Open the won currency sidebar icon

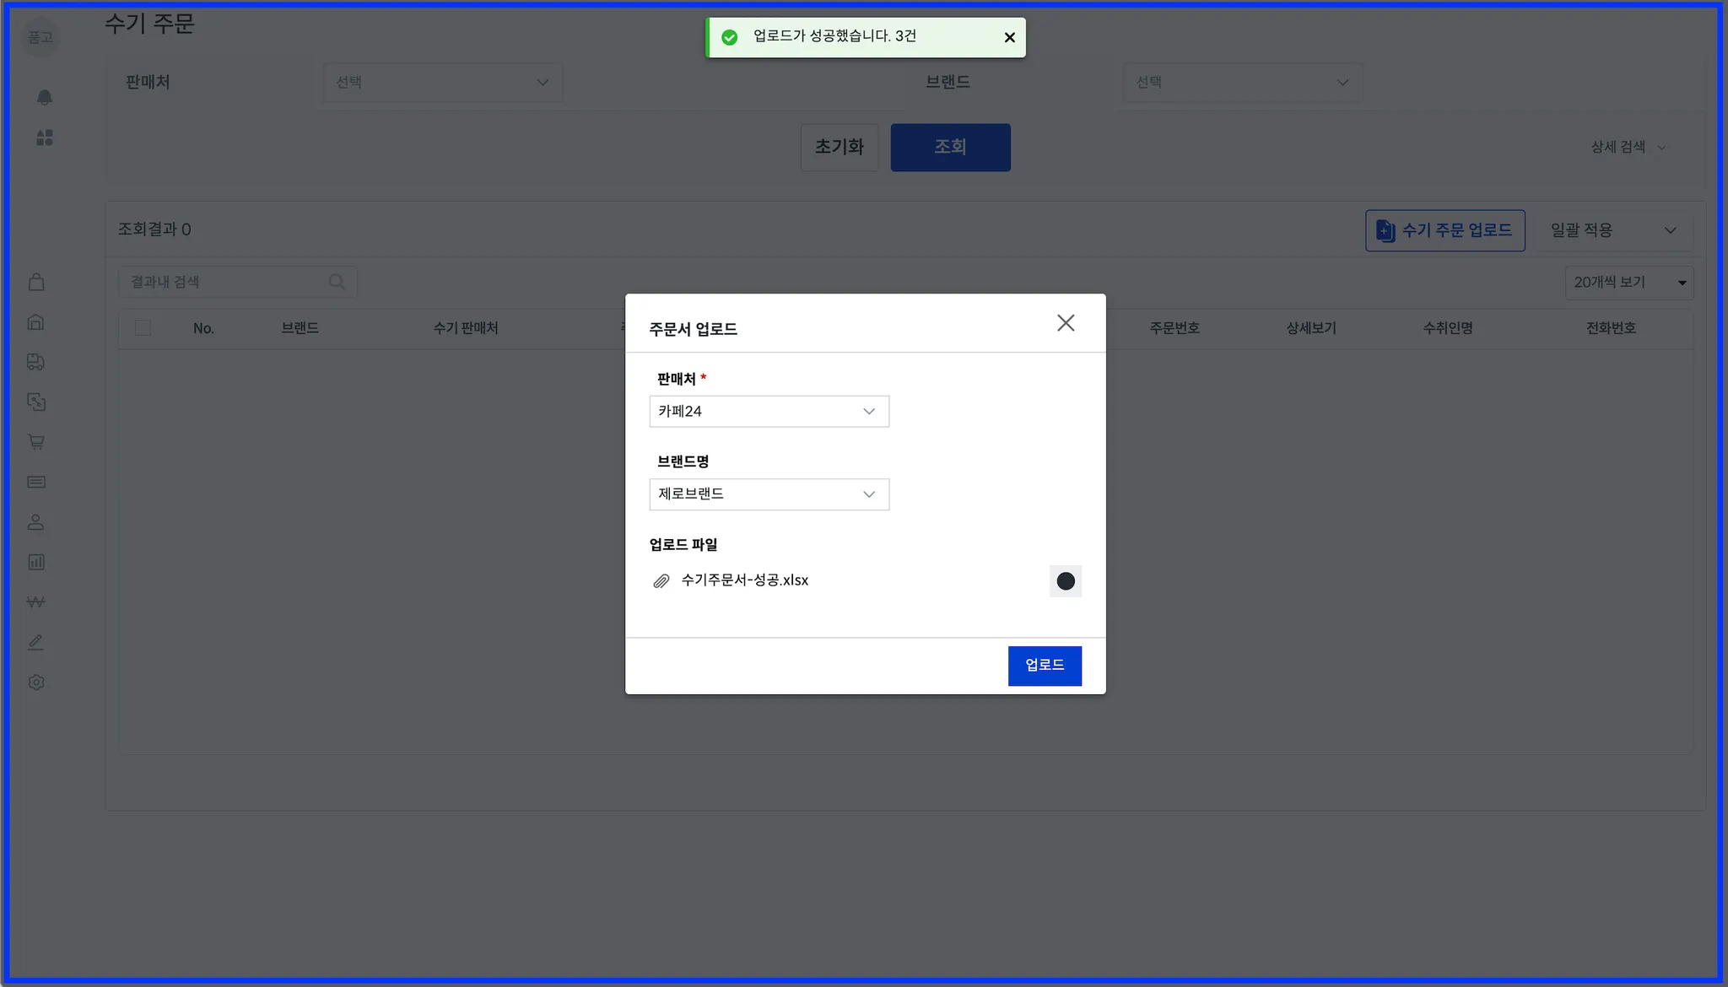tap(36, 602)
